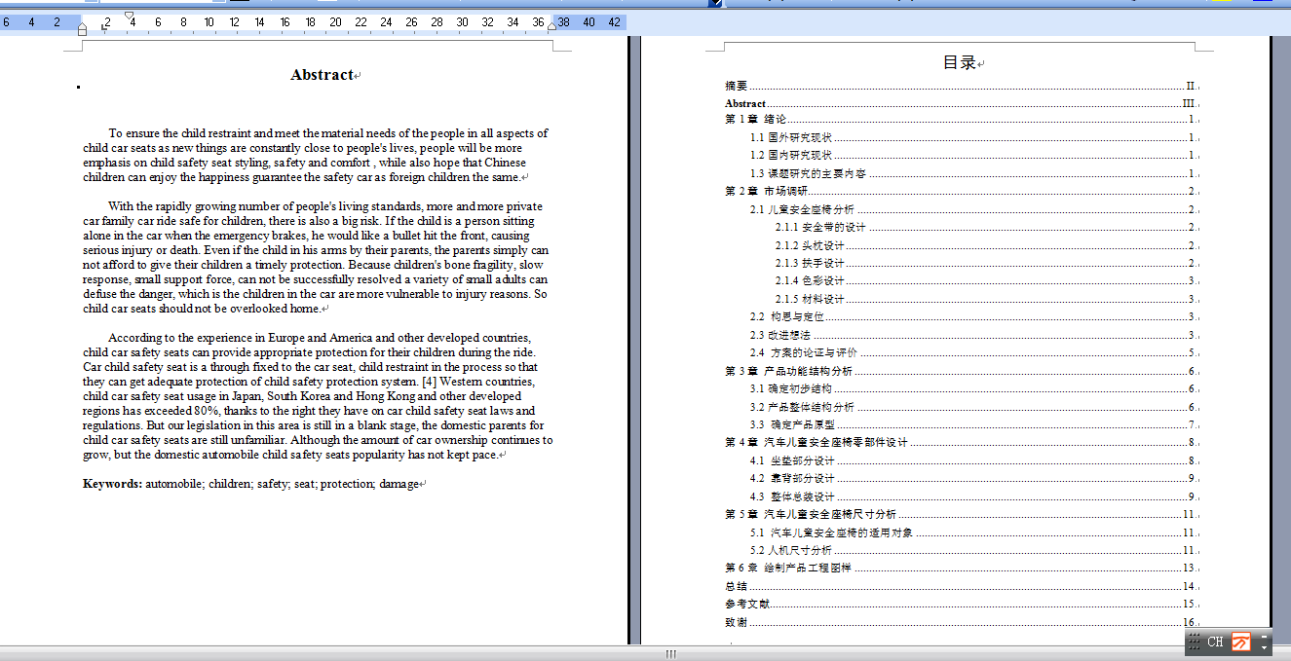Click 4.3 整体总装设计 entry

[x=974, y=496]
